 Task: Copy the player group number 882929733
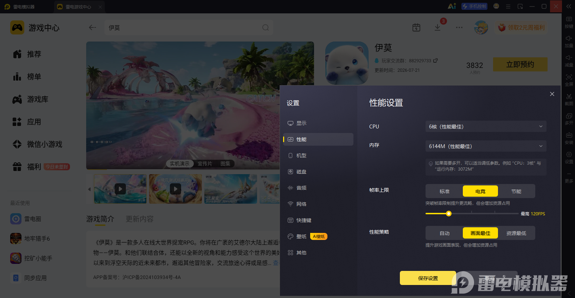[435, 61]
